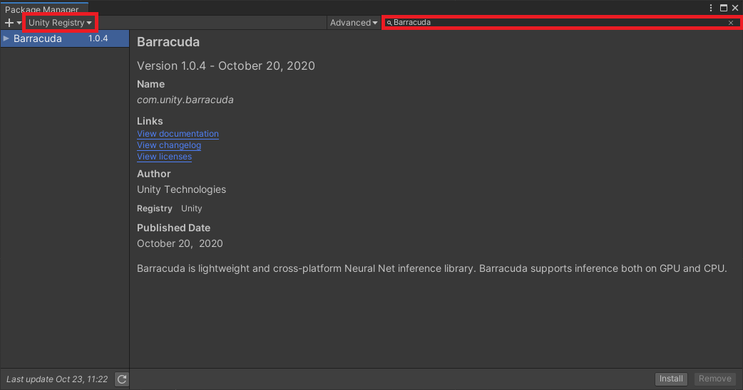
Task: Click the Published Date value
Action: 180,243
